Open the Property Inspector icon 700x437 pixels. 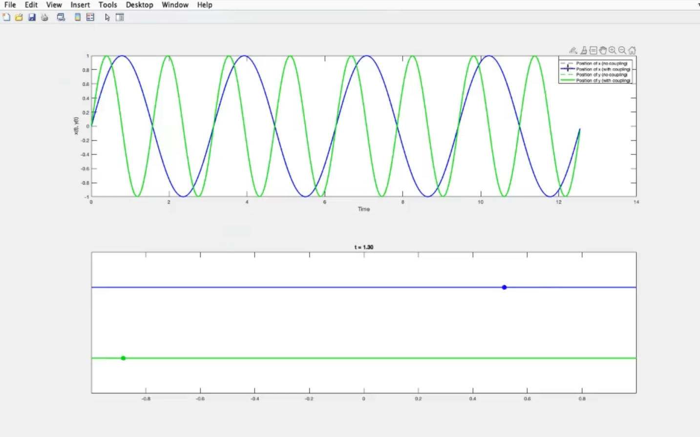(x=120, y=17)
